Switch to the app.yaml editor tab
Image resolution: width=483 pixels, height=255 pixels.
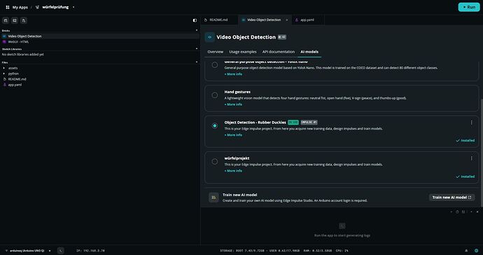coord(307,20)
